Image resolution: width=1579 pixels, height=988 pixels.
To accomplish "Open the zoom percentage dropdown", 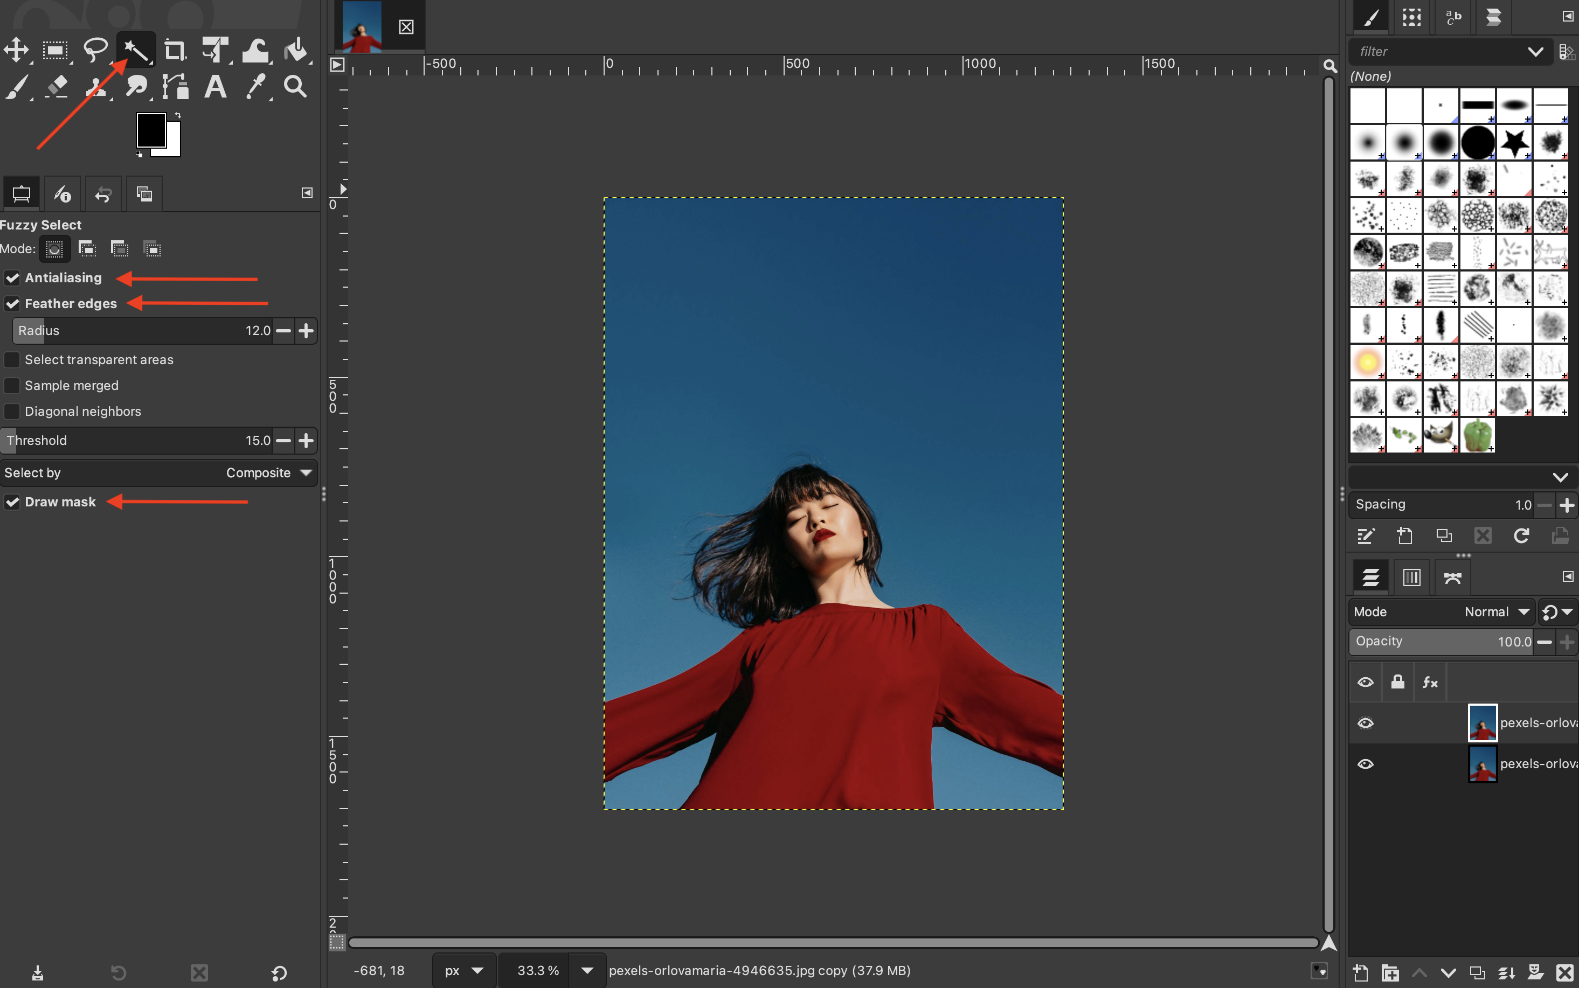I will (x=587, y=970).
